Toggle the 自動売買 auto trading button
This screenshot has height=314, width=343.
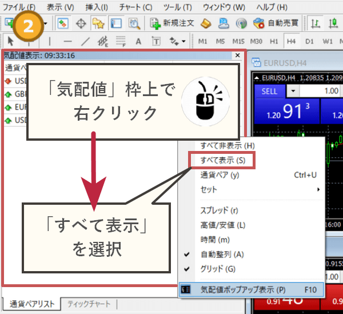pos(276,23)
